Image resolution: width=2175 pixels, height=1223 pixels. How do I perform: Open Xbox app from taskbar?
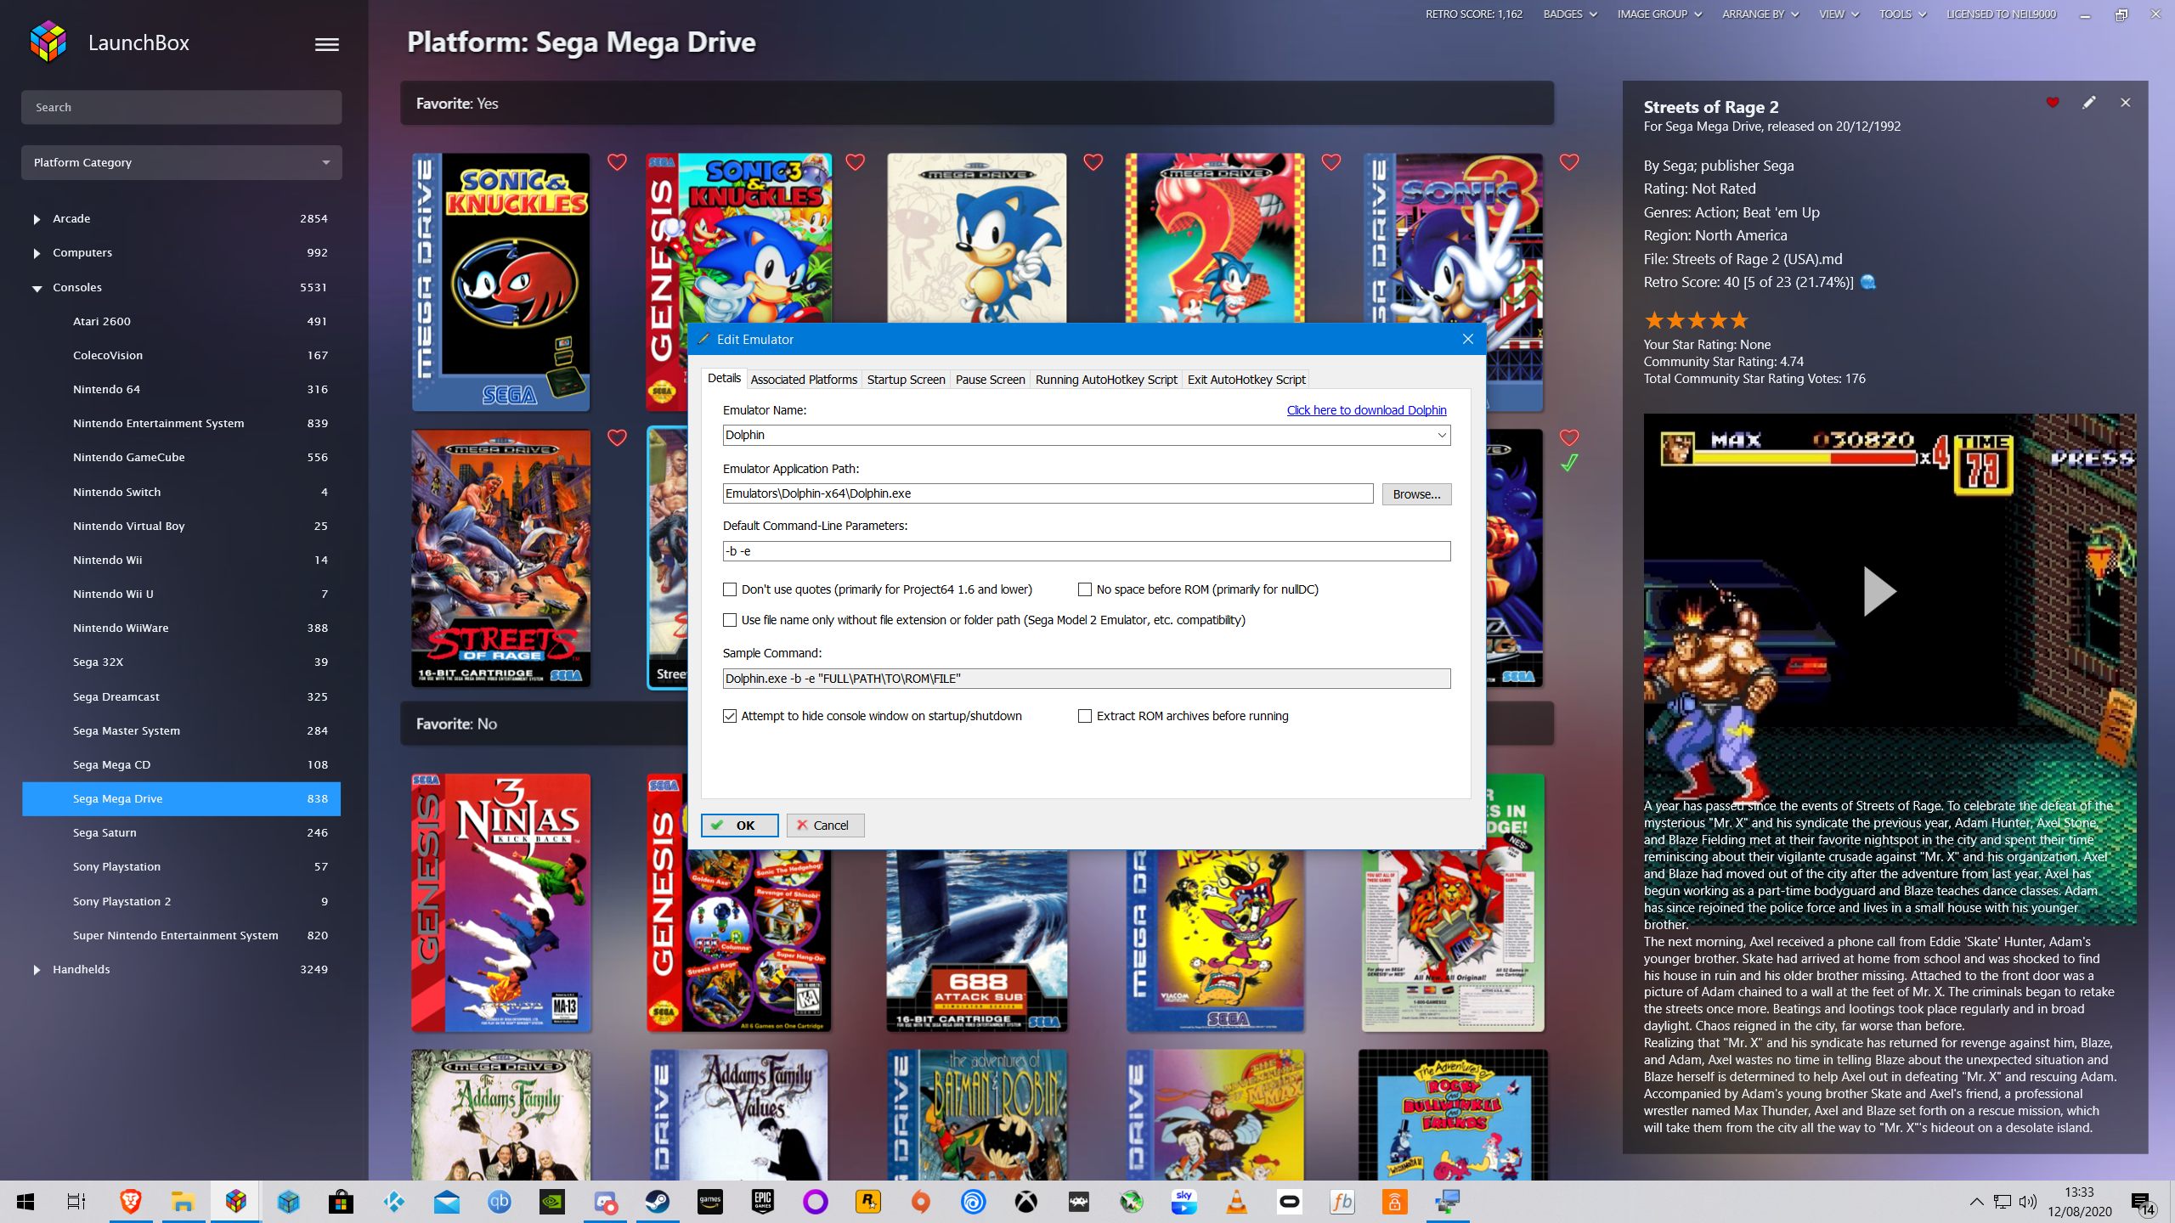[x=1026, y=1202]
